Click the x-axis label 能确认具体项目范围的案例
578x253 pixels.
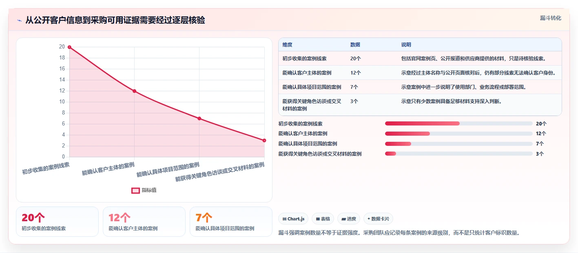point(168,169)
